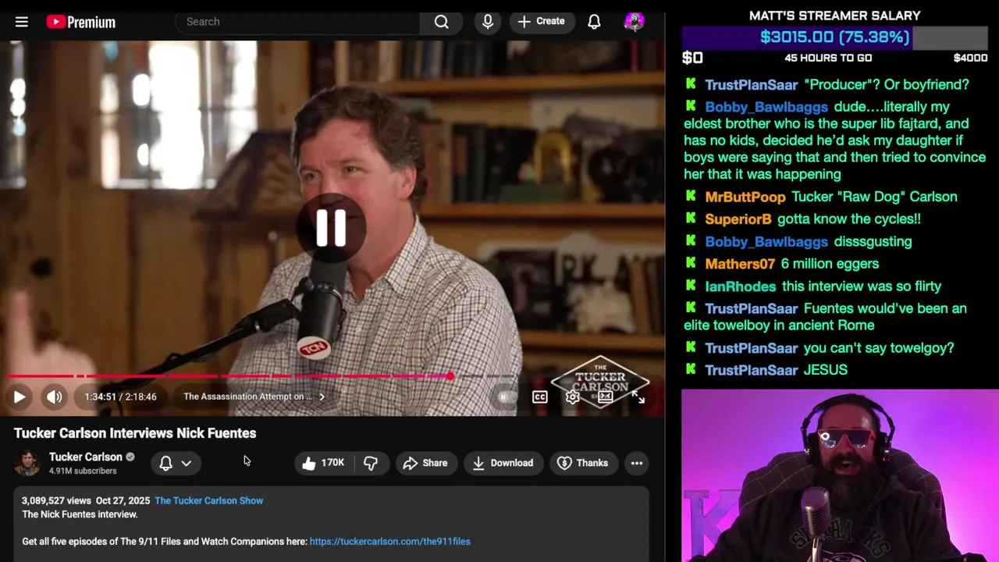Screen dimensions: 999x562
Task: Like the video with thumbs up
Action: (x=323, y=463)
